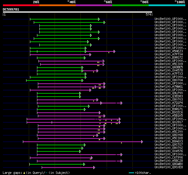Select the UniRef100_B9RG71 label
188x175 pixels.
(169, 109)
